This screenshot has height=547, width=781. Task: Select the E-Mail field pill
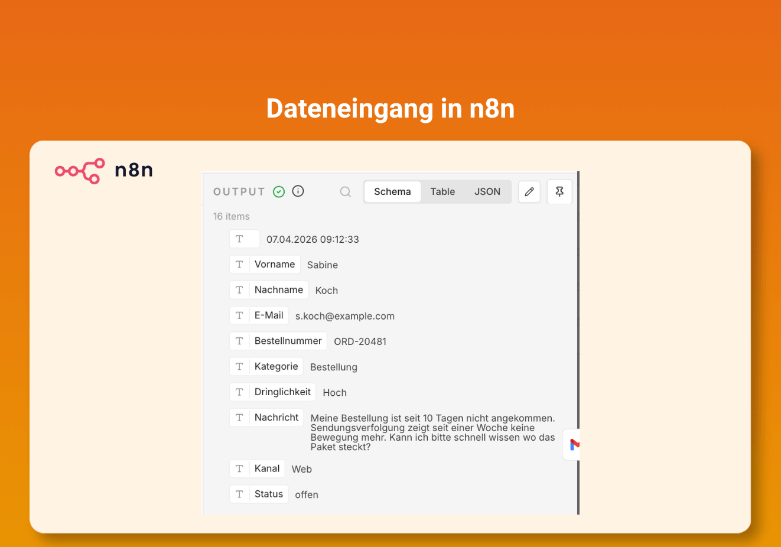click(x=259, y=315)
